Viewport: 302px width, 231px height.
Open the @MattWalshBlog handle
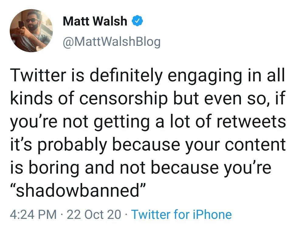click(x=112, y=41)
